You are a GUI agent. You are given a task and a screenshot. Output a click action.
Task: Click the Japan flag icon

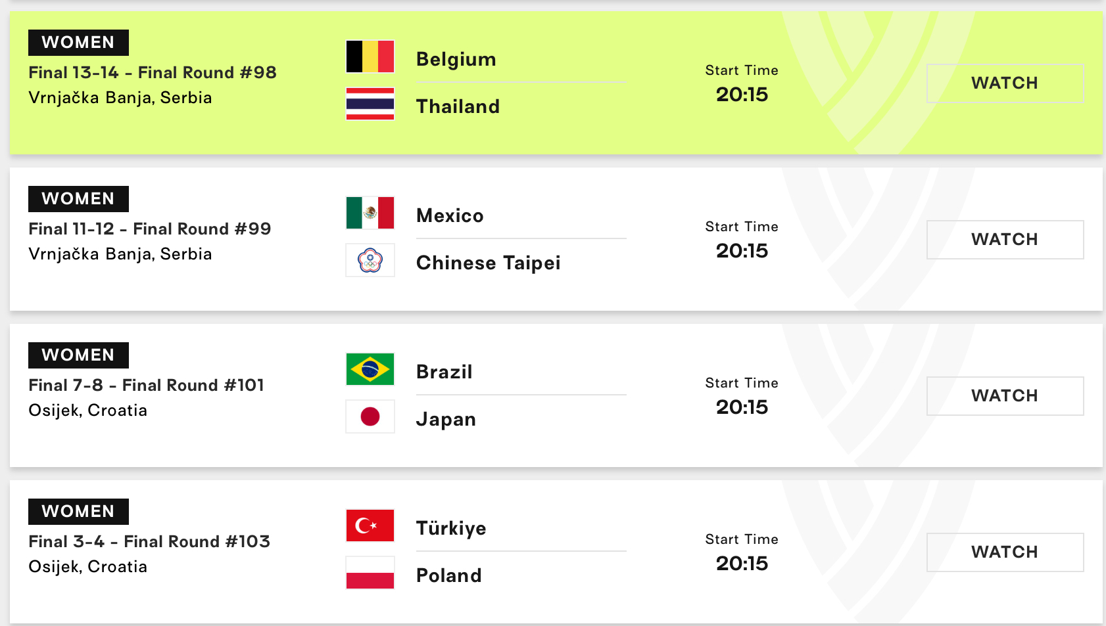(x=370, y=416)
